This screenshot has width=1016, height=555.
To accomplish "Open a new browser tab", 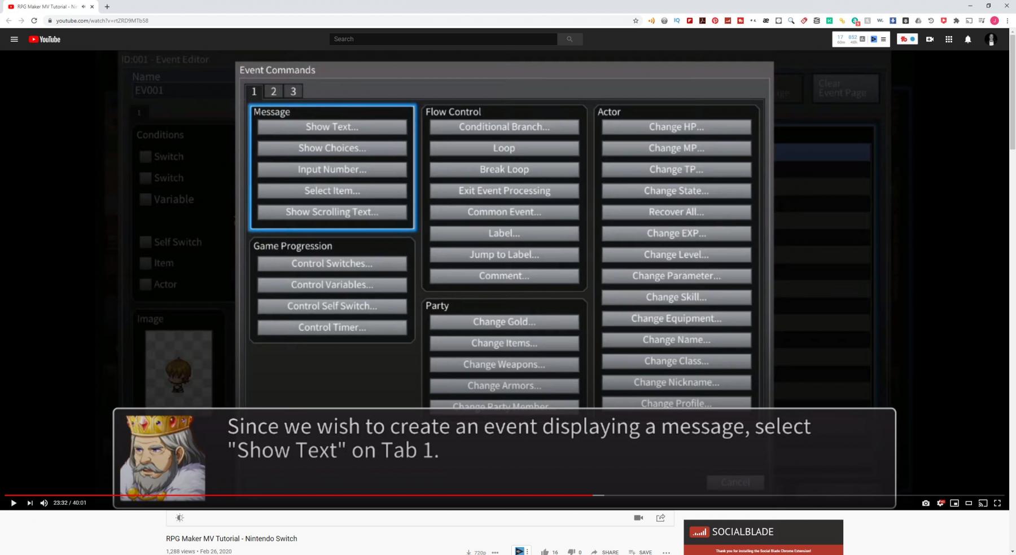I will coord(107,7).
